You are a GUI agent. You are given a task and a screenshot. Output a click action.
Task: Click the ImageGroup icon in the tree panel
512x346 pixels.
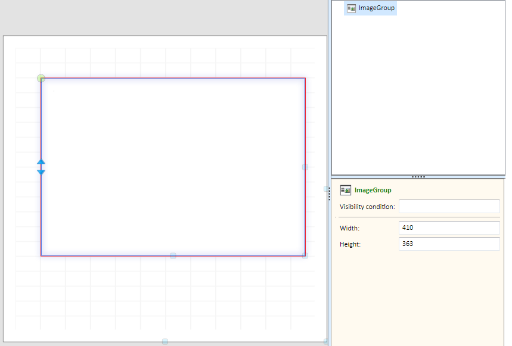(x=352, y=8)
